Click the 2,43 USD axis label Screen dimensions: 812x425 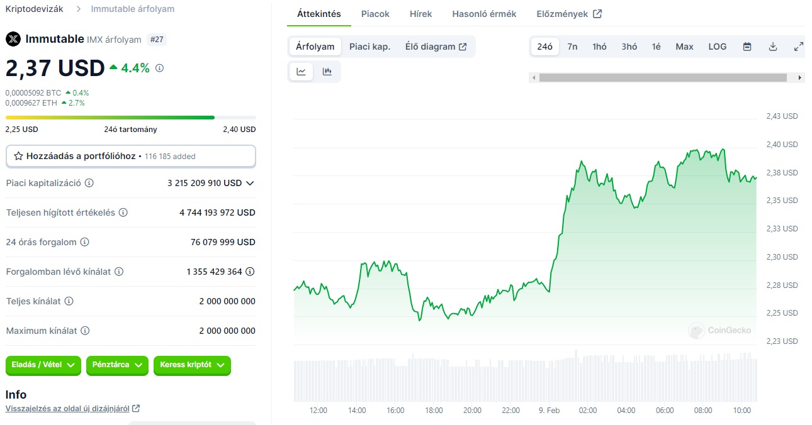tap(782, 116)
